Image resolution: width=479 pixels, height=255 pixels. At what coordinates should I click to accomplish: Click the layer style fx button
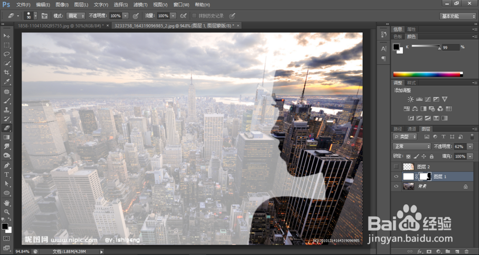(x=420, y=251)
